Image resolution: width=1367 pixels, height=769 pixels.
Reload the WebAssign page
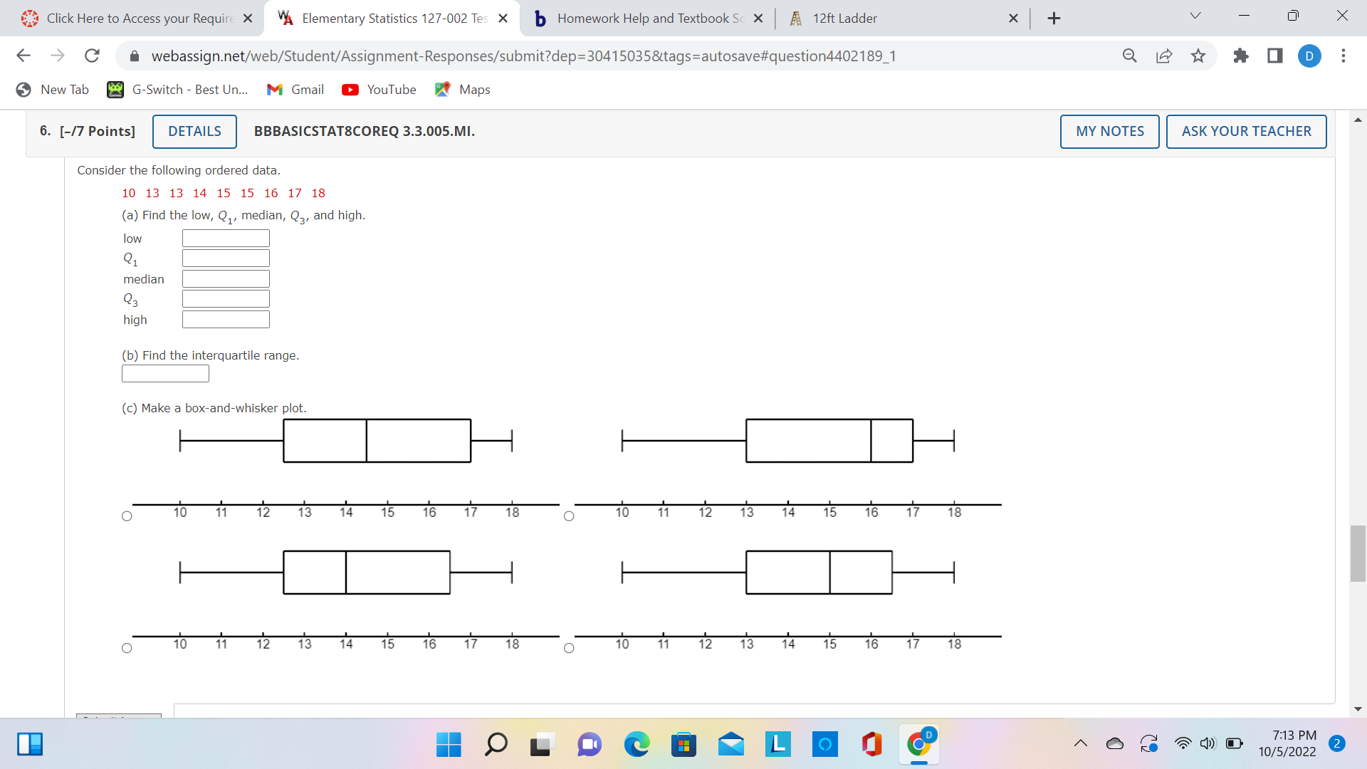(x=92, y=56)
